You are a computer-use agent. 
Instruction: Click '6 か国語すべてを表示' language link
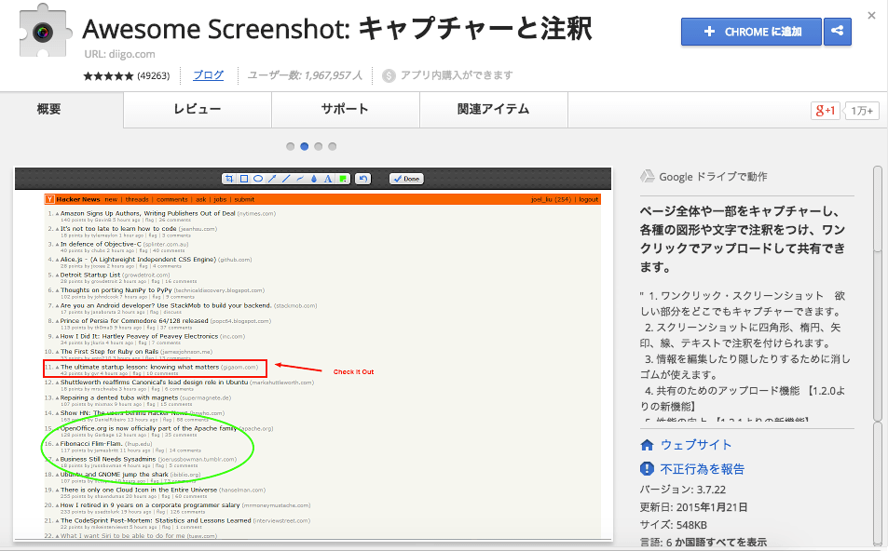point(717,543)
